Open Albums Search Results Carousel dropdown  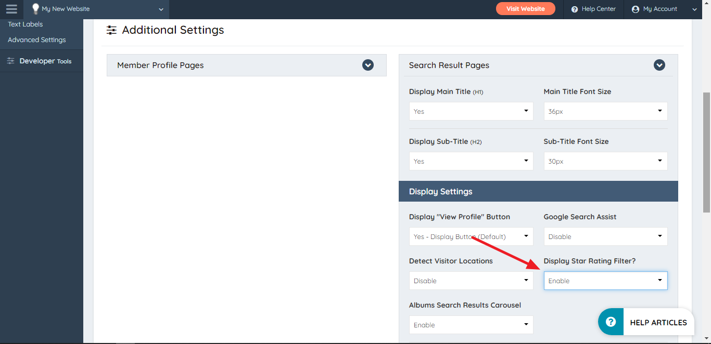coord(471,325)
